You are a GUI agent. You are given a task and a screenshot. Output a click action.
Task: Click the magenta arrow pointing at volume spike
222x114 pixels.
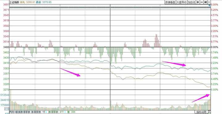click(201, 98)
